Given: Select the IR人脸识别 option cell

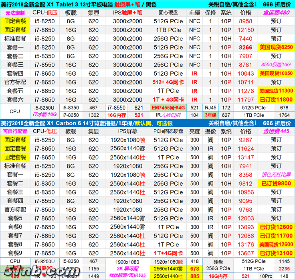Looking at the screenshot, I should point(168,115).
